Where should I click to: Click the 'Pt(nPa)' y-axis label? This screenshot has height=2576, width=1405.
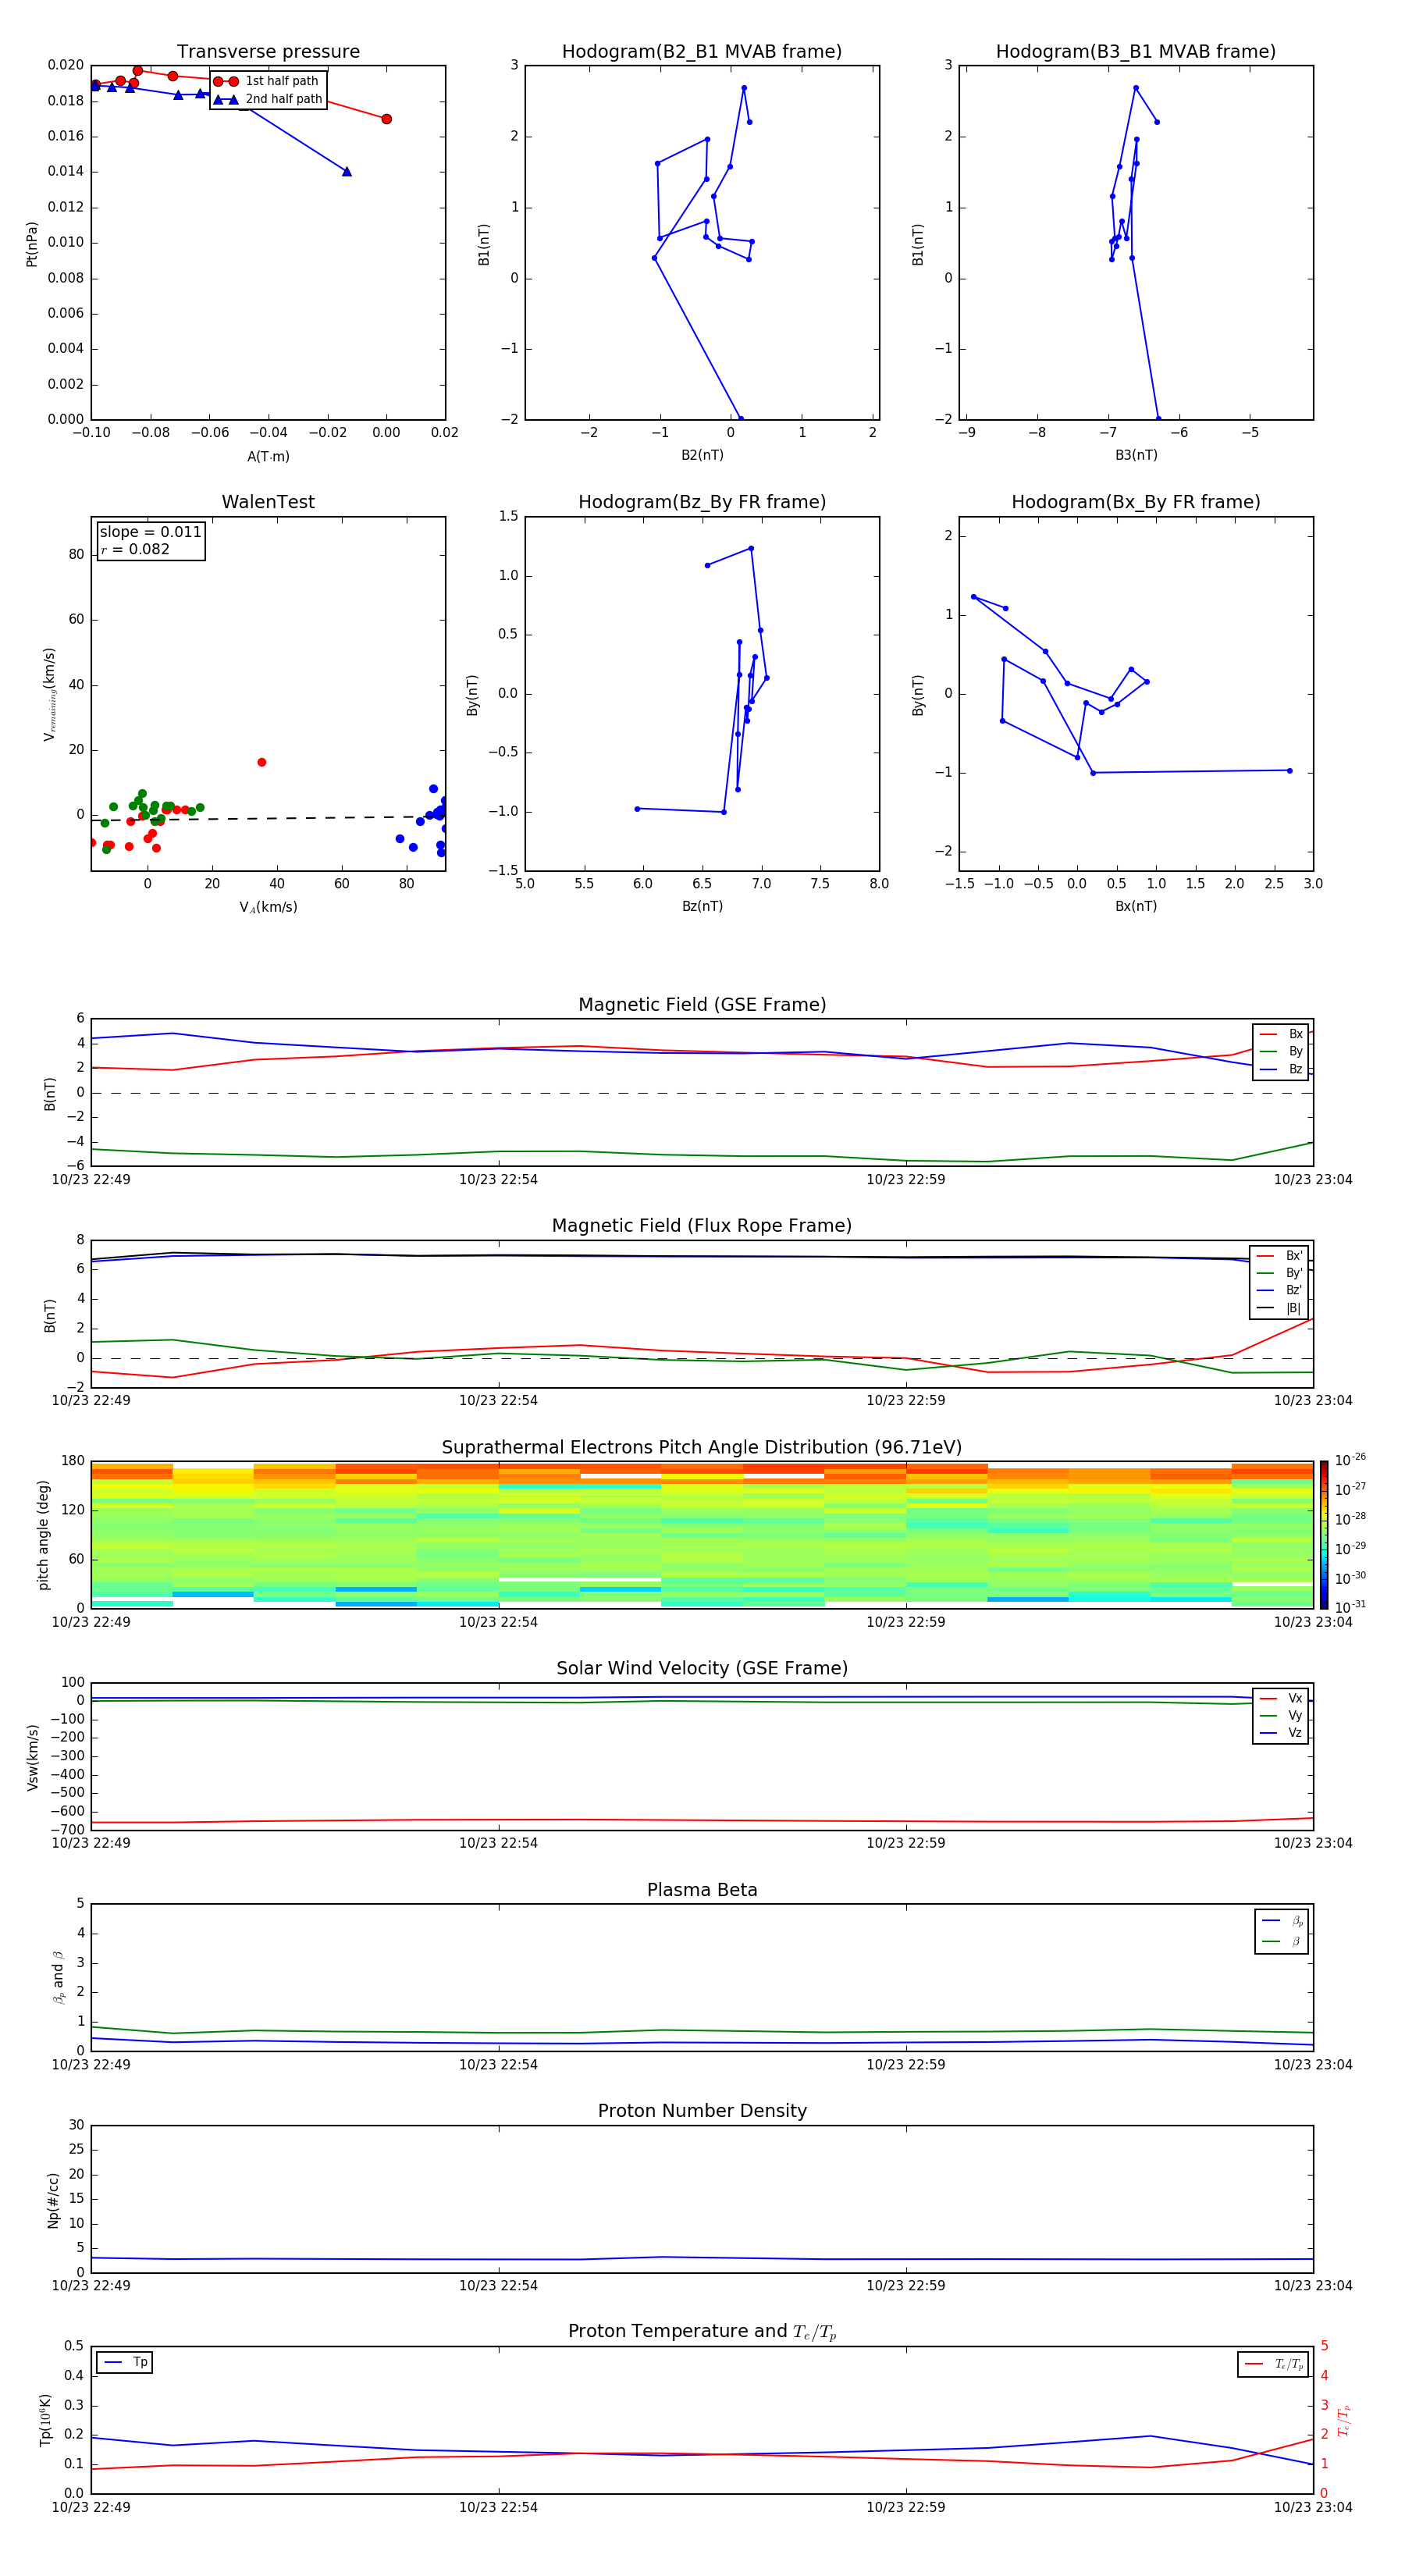[x=31, y=243]
